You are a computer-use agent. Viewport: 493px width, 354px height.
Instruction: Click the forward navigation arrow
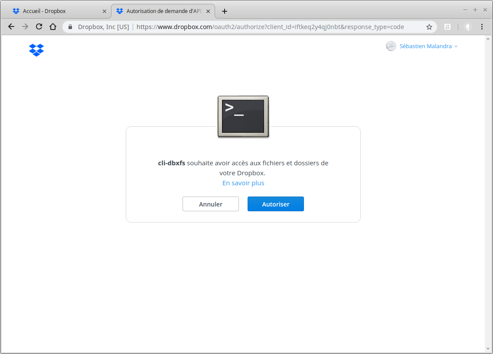pos(25,26)
